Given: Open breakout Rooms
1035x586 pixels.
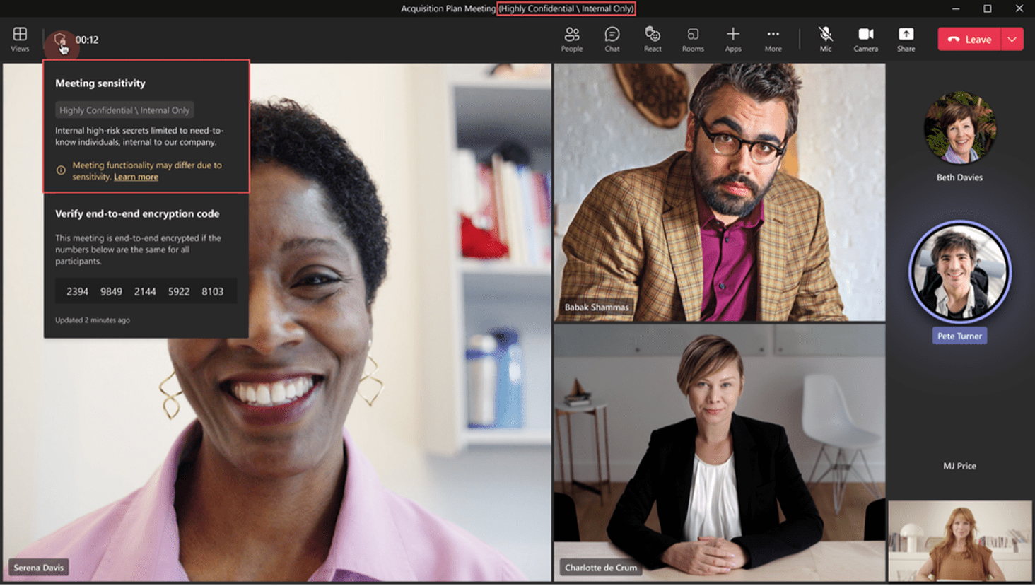Looking at the screenshot, I should (692, 39).
